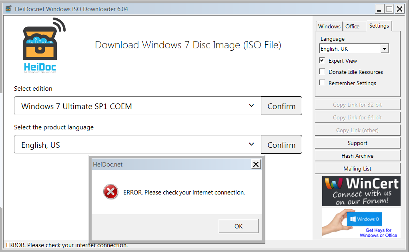
Task: Close the HeiDoc.net error dialog
Action: [256, 164]
